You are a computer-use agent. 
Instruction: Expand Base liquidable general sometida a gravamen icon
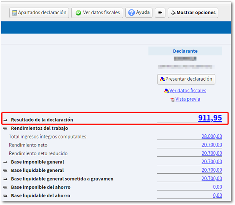pyautogui.click(x=5, y=179)
